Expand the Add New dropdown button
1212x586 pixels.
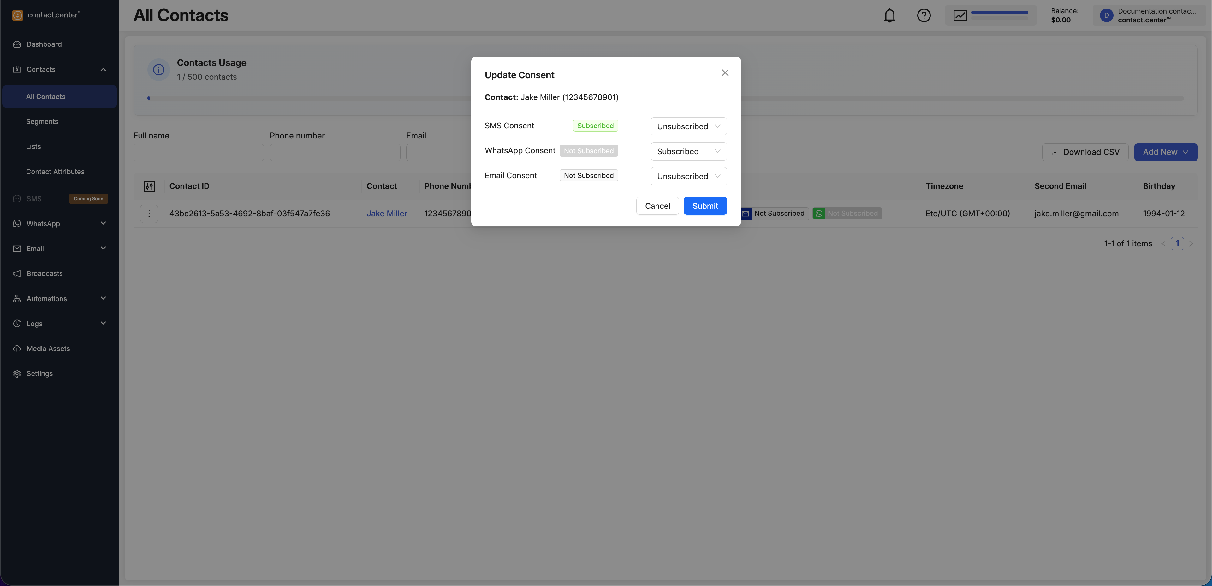click(x=1165, y=152)
